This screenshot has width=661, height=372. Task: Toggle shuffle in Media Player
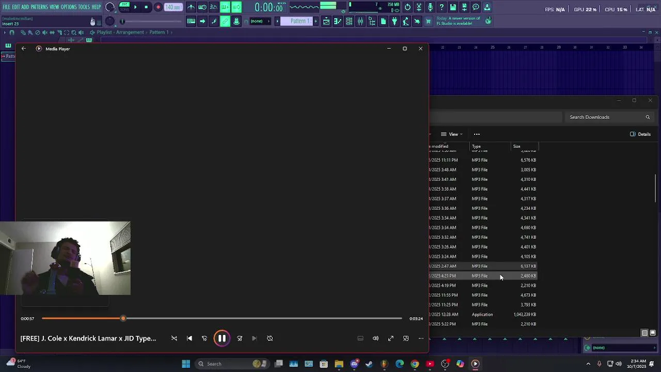(x=174, y=338)
